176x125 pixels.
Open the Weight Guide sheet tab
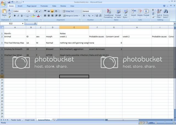coord(30,120)
